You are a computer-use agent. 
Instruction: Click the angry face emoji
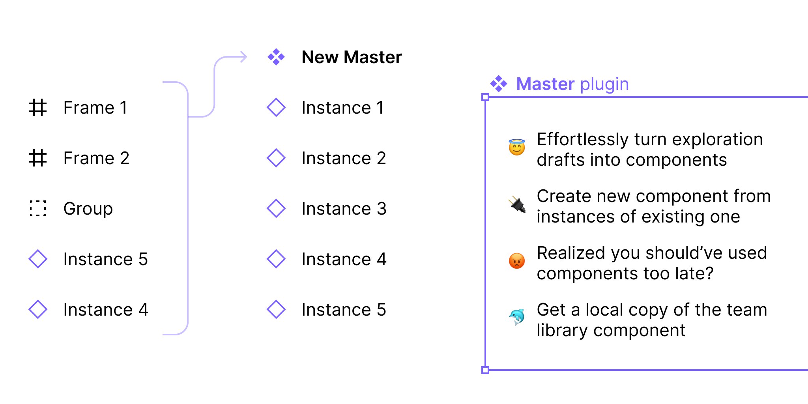coord(517,261)
